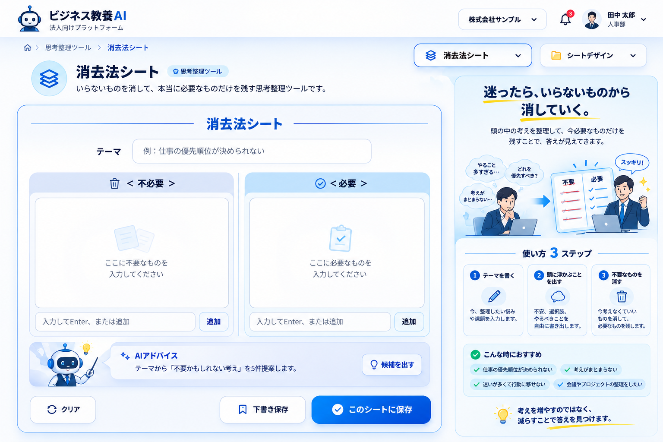The image size is (663, 442).
Task: Select 会議やプロジェクトの整理をしたい chip
Action: (600, 384)
